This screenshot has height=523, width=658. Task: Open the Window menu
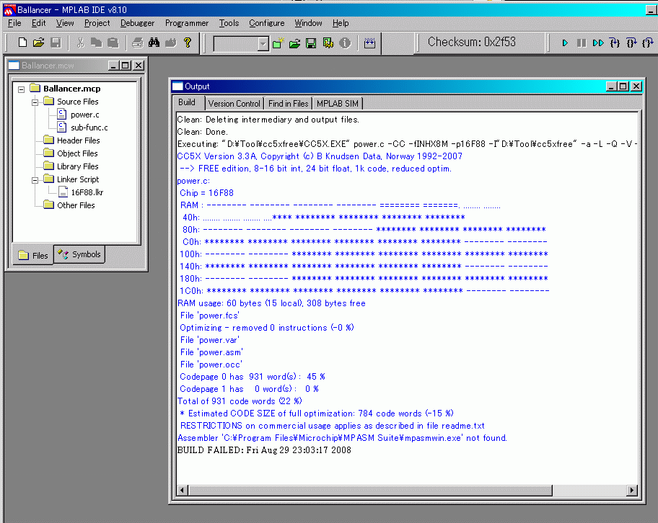(308, 23)
